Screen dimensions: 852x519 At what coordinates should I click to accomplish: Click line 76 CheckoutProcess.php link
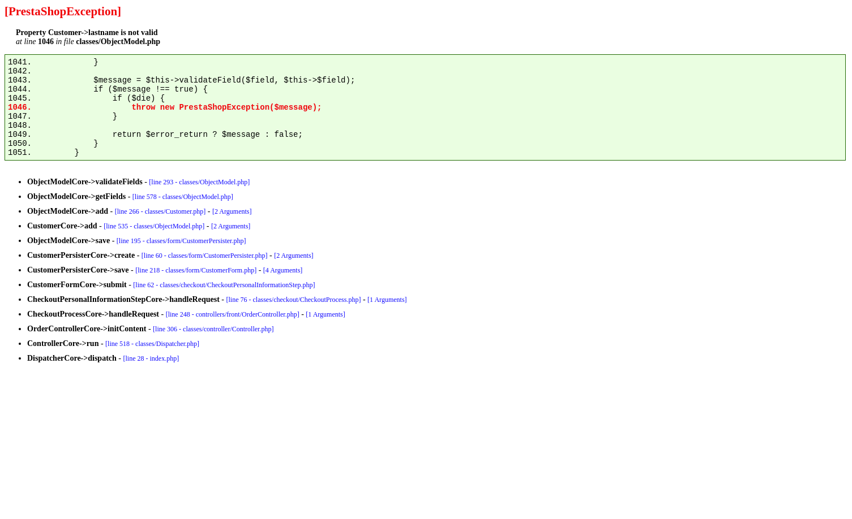pos(293,299)
